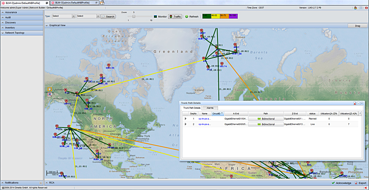Select the Trunk Path Details tab

point(192,108)
